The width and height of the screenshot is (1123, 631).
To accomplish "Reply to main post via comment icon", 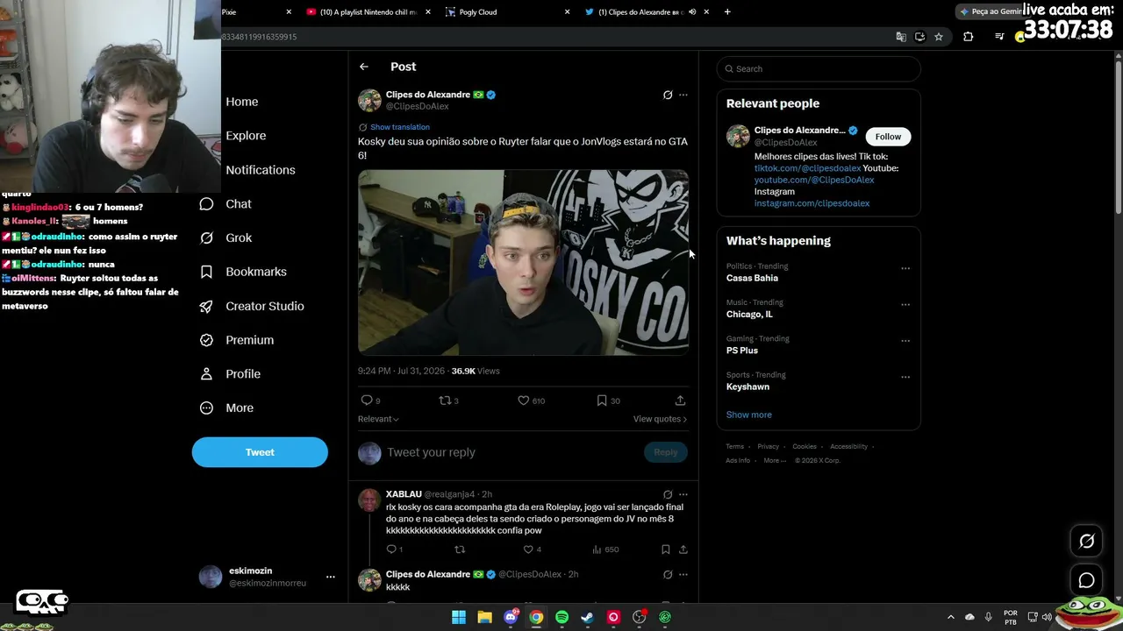I will [367, 401].
